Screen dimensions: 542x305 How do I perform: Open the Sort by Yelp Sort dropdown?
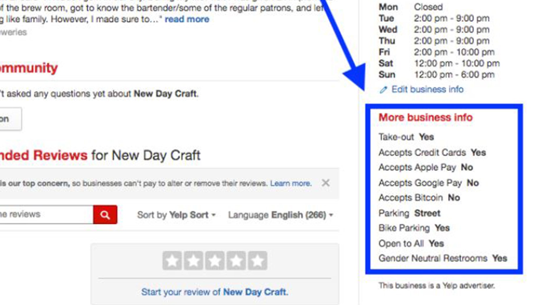(x=176, y=215)
